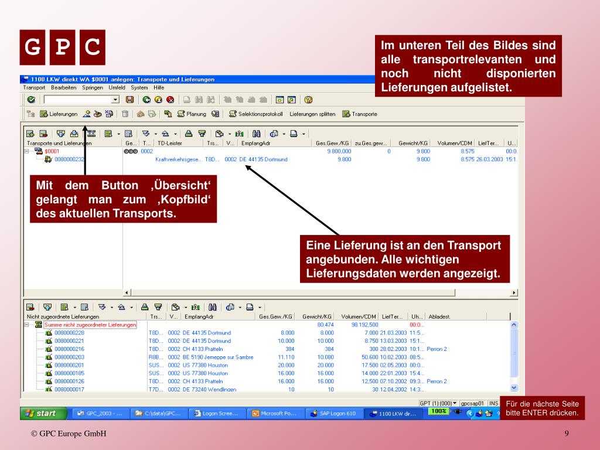The width and height of the screenshot is (600, 450).
Task: Click the printer icon in the upper pane toolbar
Action: coord(294,134)
